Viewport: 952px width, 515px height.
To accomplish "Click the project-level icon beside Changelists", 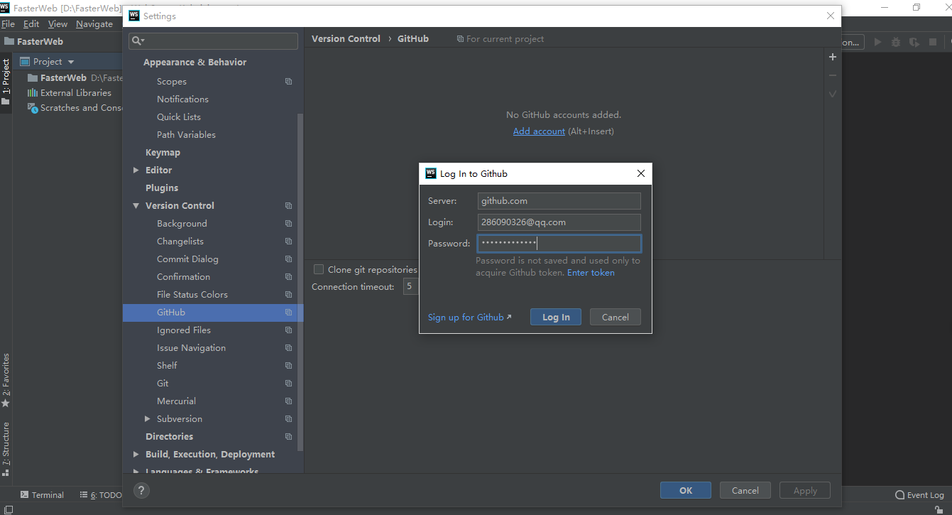I will pos(288,242).
